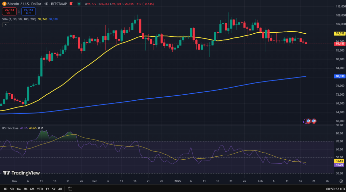Click the 112,000 price scale label
This screenshot has height=192, width=346.
pos(341,6)
